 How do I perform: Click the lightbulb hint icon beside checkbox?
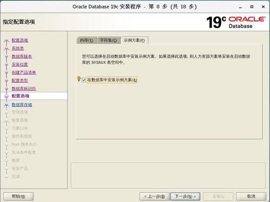point(78,79)
